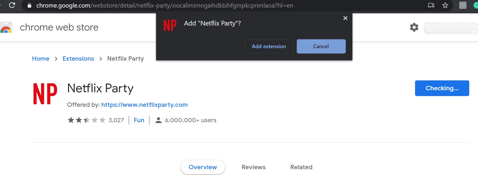Bookmark this page with the star icon
Screen dimensions: 478x175
(445, 5)
